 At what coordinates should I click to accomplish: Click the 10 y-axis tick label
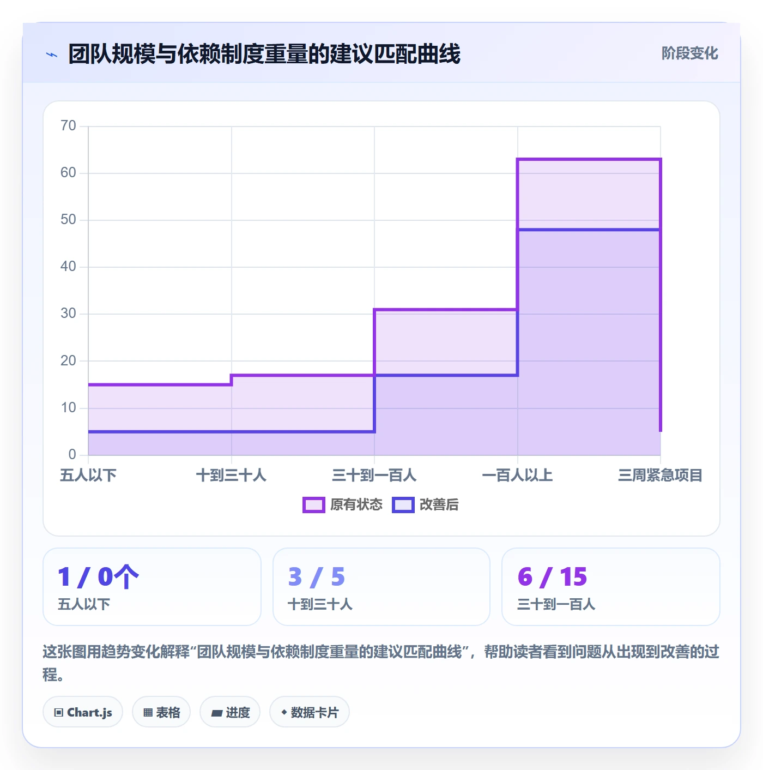click(x=68, y=408)
